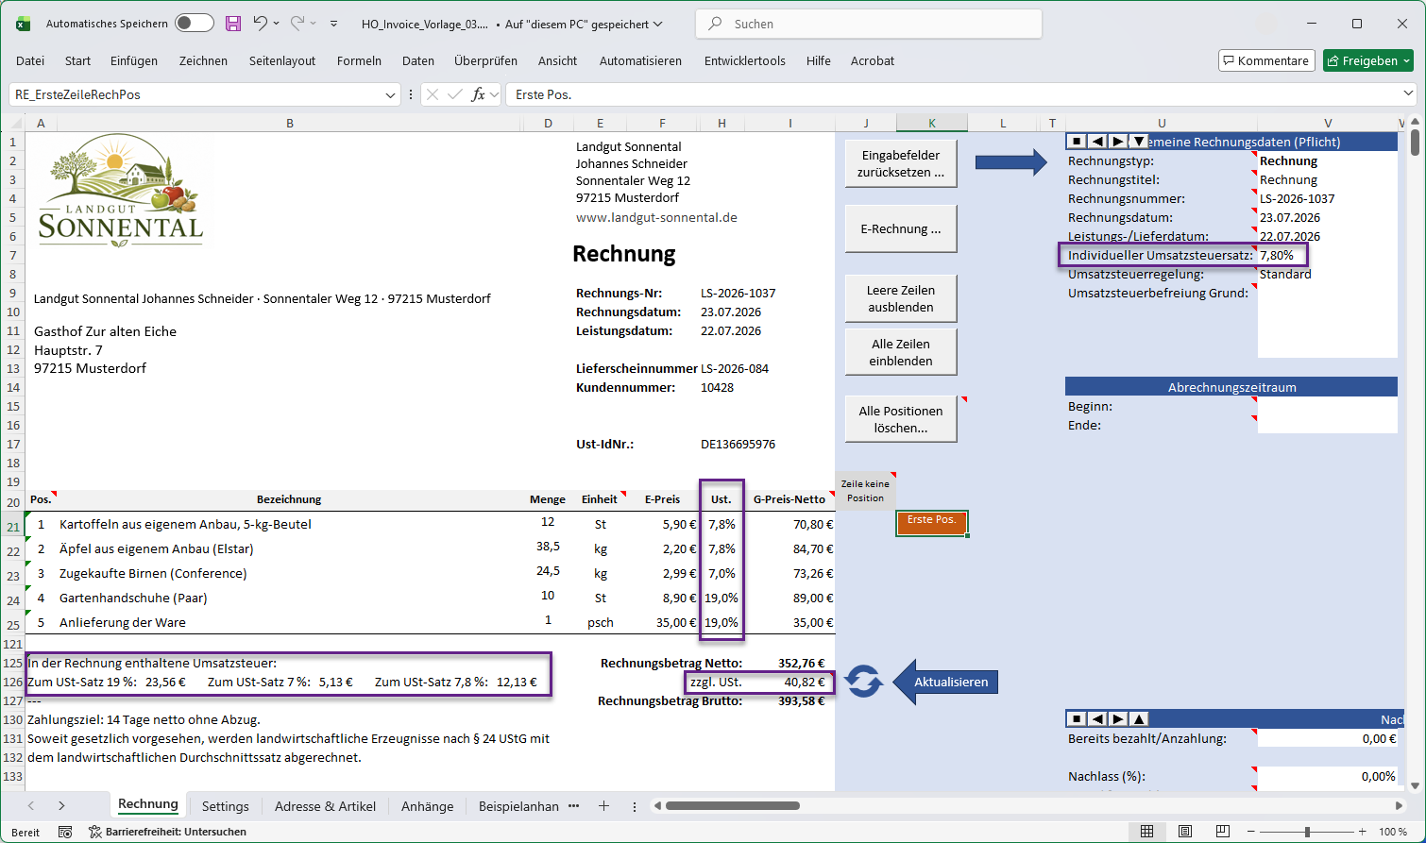Open the Redo history dropdown arrow
The height and width of the screenshot is (843, 1426).
click(314, 24)
